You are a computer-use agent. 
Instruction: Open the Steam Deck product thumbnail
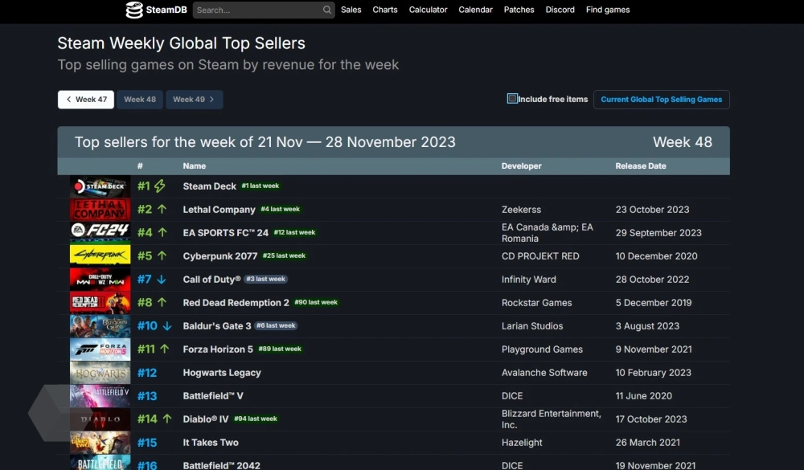(x=100, y=186)
